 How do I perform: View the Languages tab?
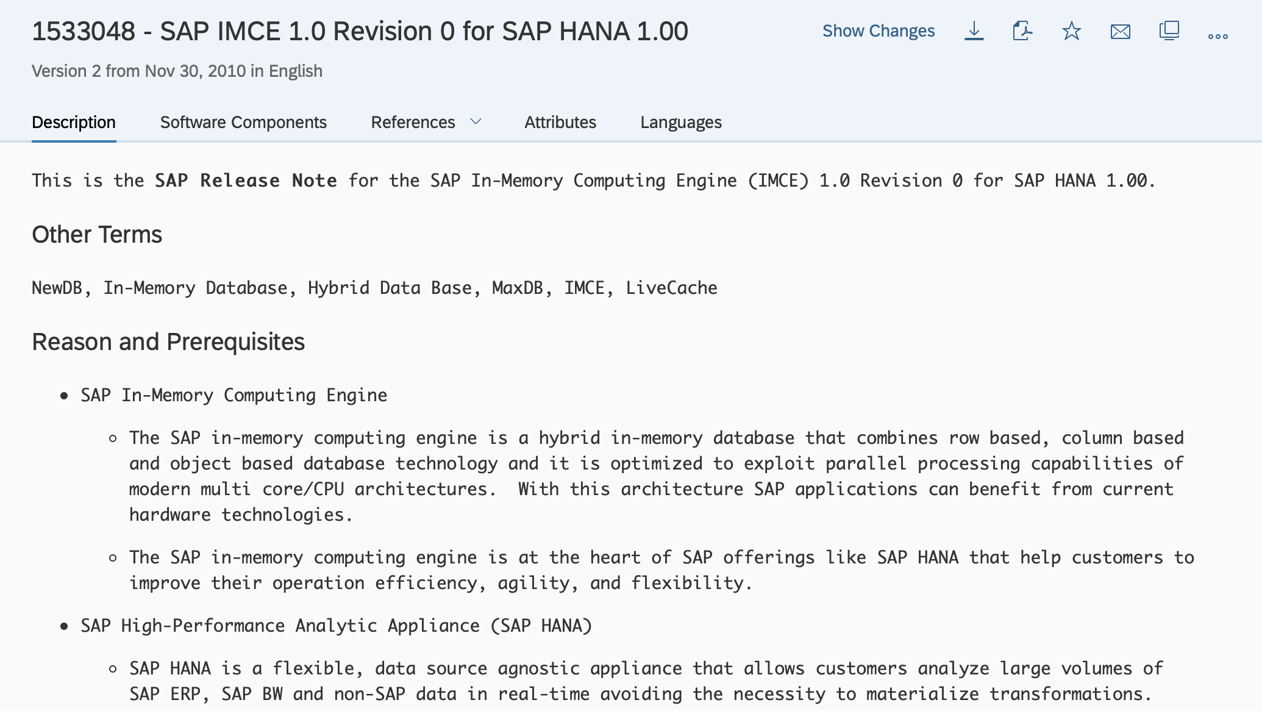680,122
